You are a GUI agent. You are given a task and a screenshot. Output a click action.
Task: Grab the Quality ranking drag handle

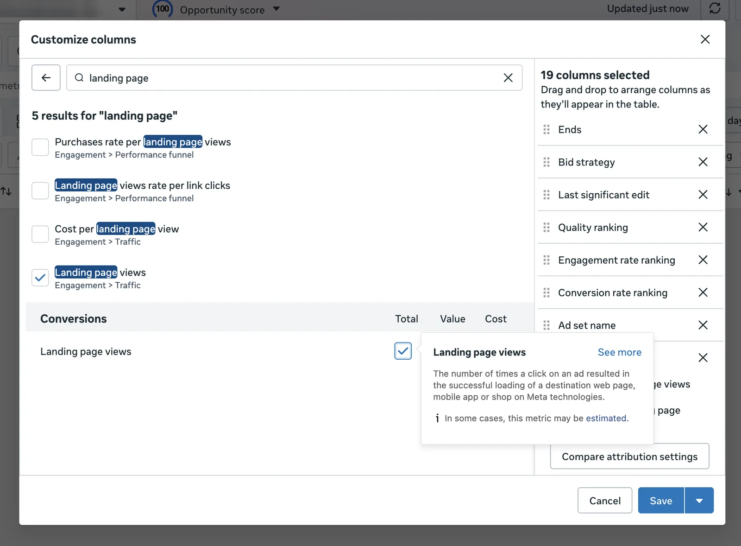[546, 227]
